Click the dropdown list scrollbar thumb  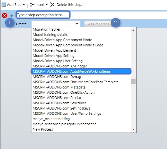133,81
